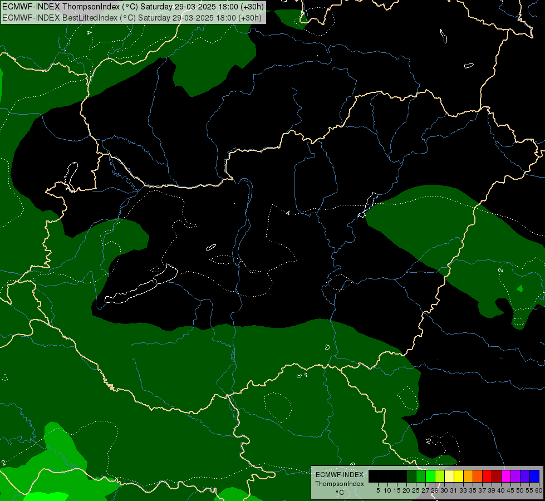545x501 pixels.
Task: Click the legend scale value '37'
Action: coord(482,490)
